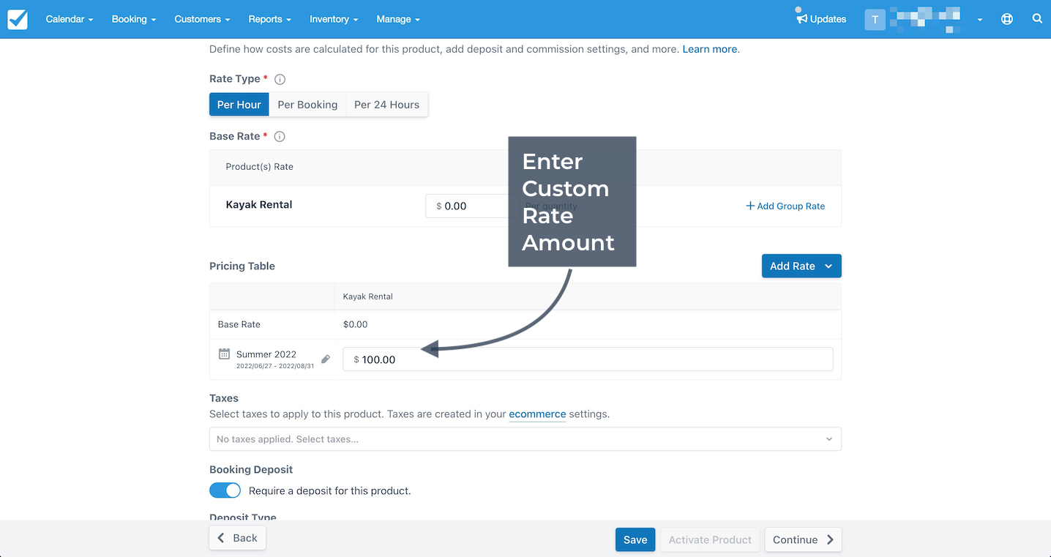Open the Customers menu
Screen dimensions: 1051x557
click(x=202, y=19)
